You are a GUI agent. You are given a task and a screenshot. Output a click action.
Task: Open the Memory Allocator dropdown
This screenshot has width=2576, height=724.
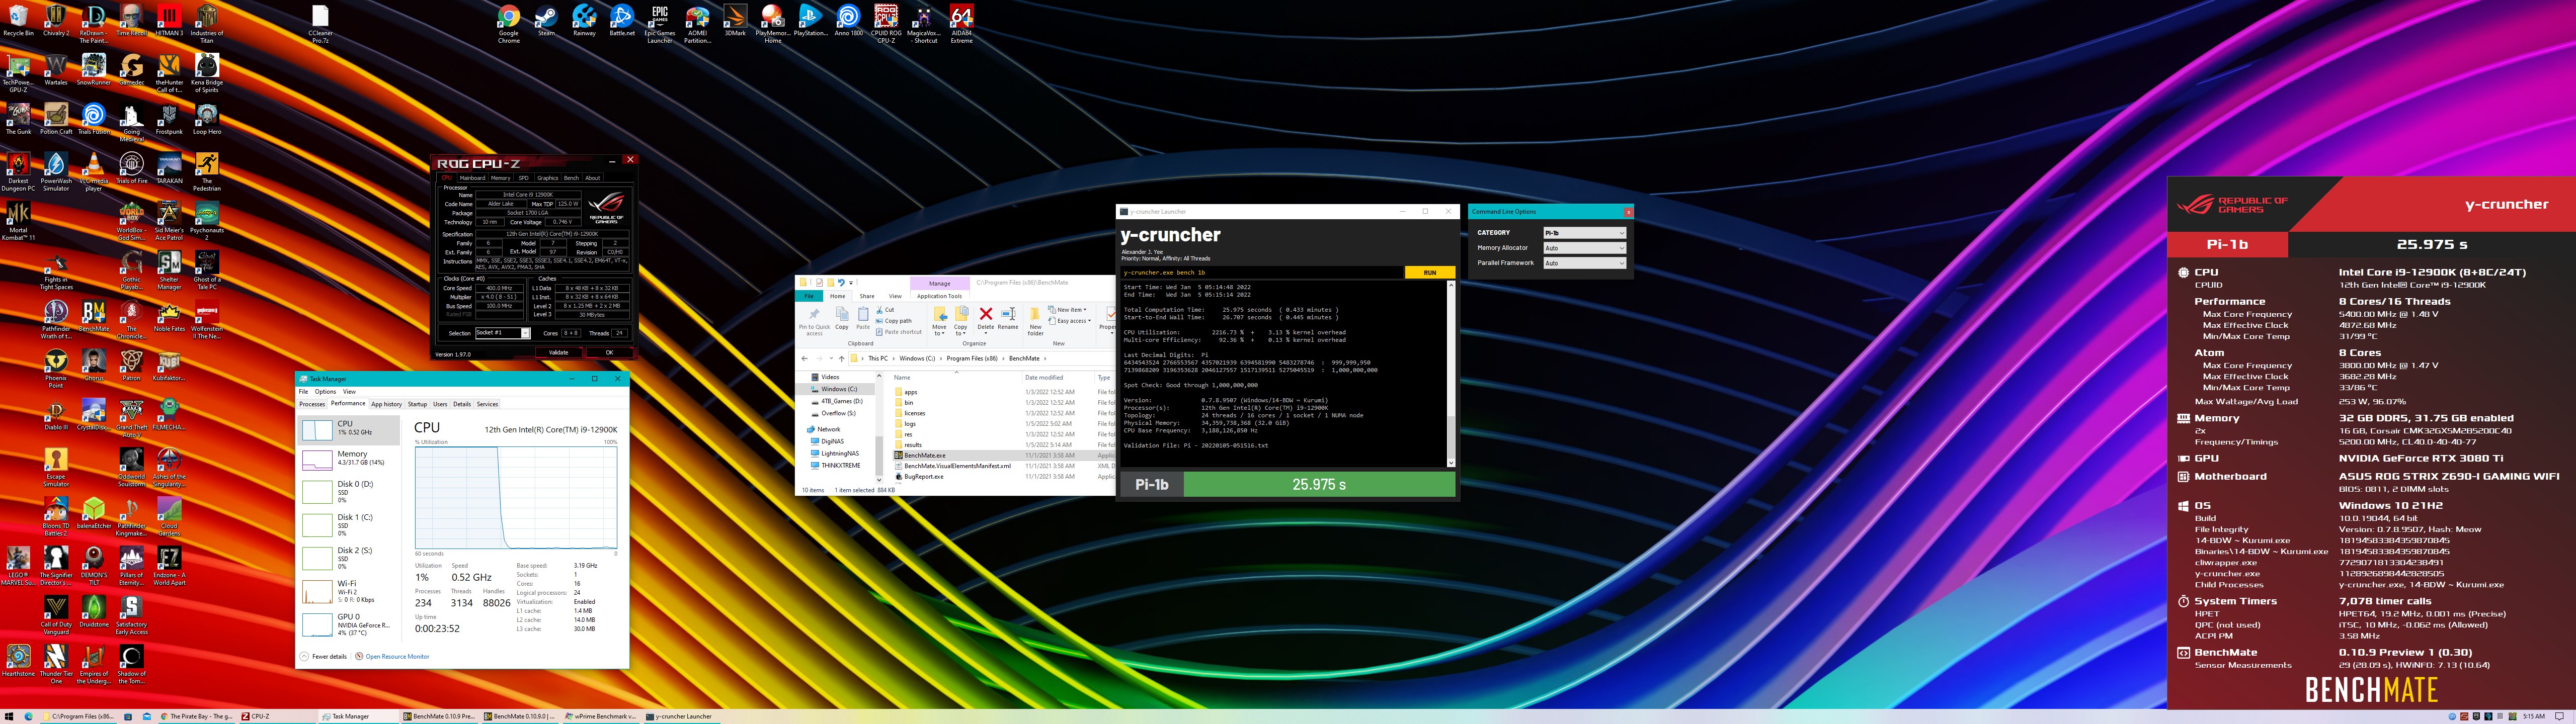pyautogui.click(x=1584, y=248)
